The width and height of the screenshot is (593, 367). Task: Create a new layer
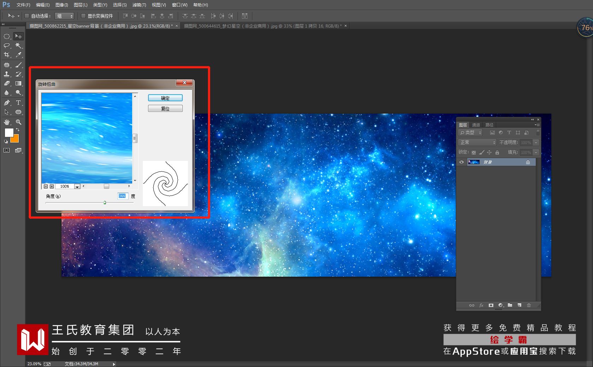pyautogui.click(x=519, y=305)
